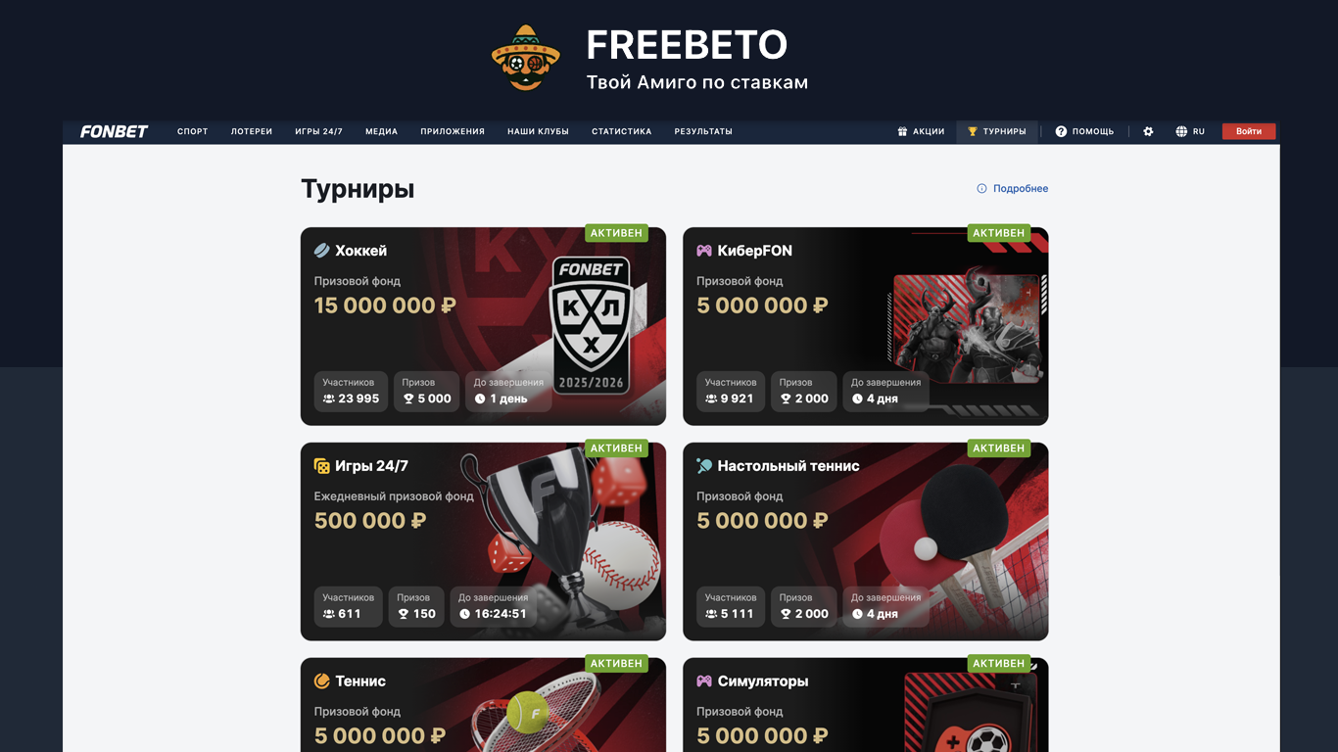Click the FONBET logo in the navbar
Viewport: 1338px width, 752px height.
point(114,131)
